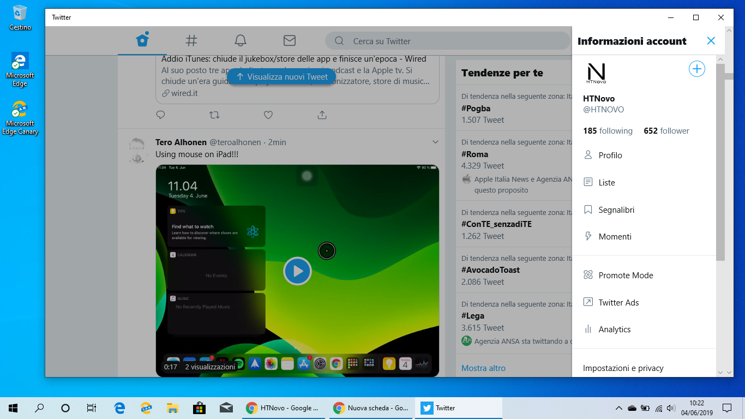Open network tray icon
The height and width of the screenshot is (419, 745).
659,408
